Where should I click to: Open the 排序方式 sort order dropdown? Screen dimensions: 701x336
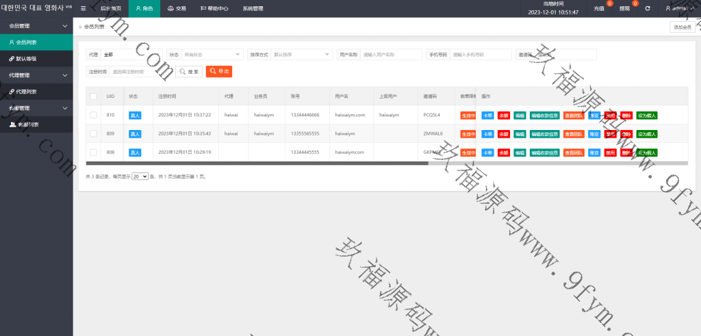tap(301, 54)
